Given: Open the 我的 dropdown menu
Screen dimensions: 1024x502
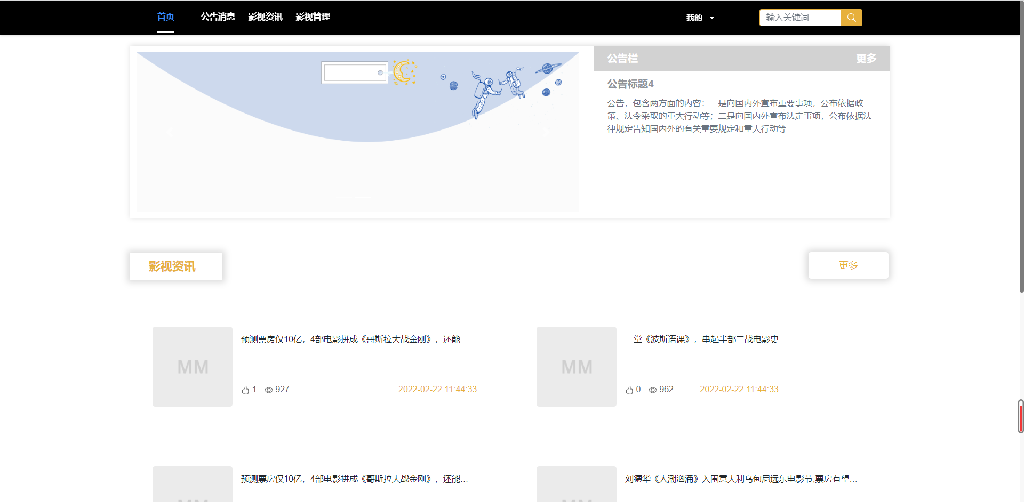Looking at the screenshot, I should (694, 18).
